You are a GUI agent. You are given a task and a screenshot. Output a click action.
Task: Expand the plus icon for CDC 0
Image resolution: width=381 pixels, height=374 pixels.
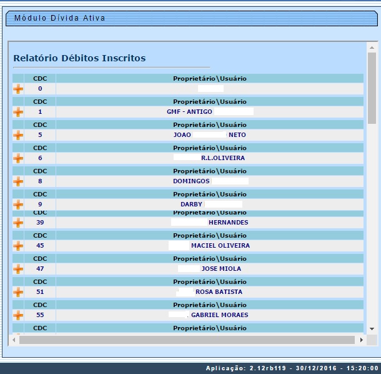pos(18,89)
